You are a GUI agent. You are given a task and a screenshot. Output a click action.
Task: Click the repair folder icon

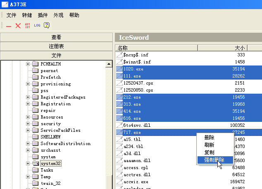coord(35,110)
